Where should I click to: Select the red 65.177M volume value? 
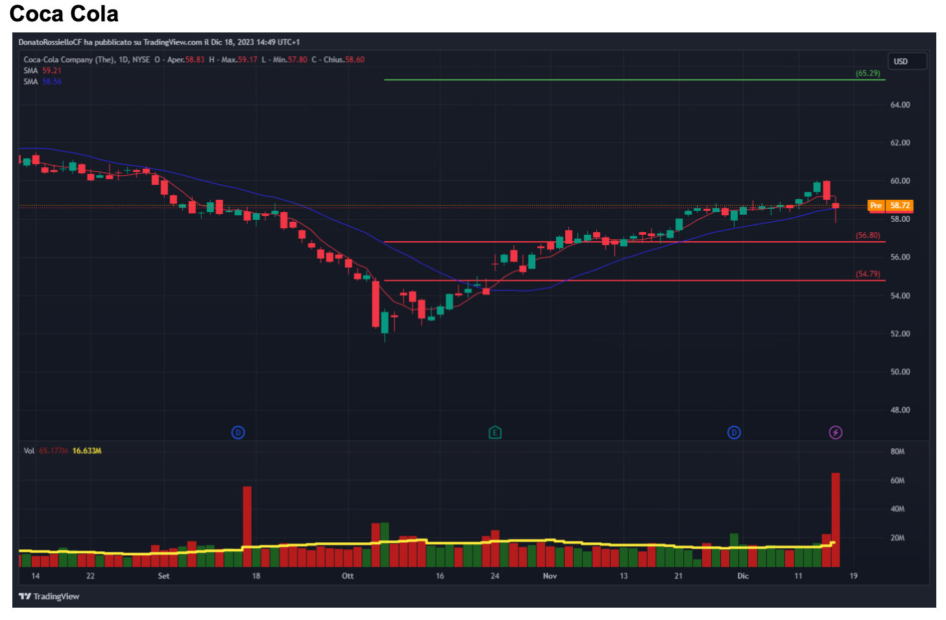[x=53, y=451]
